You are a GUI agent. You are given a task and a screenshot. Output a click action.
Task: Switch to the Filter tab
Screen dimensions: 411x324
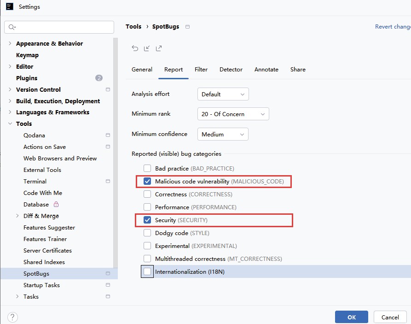(201, 70)
